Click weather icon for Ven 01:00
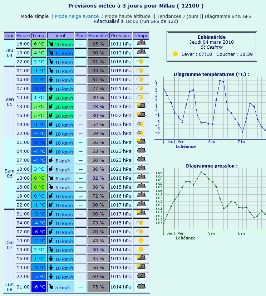This screenshot has width=266, height=296. click(x=141, y=70)
